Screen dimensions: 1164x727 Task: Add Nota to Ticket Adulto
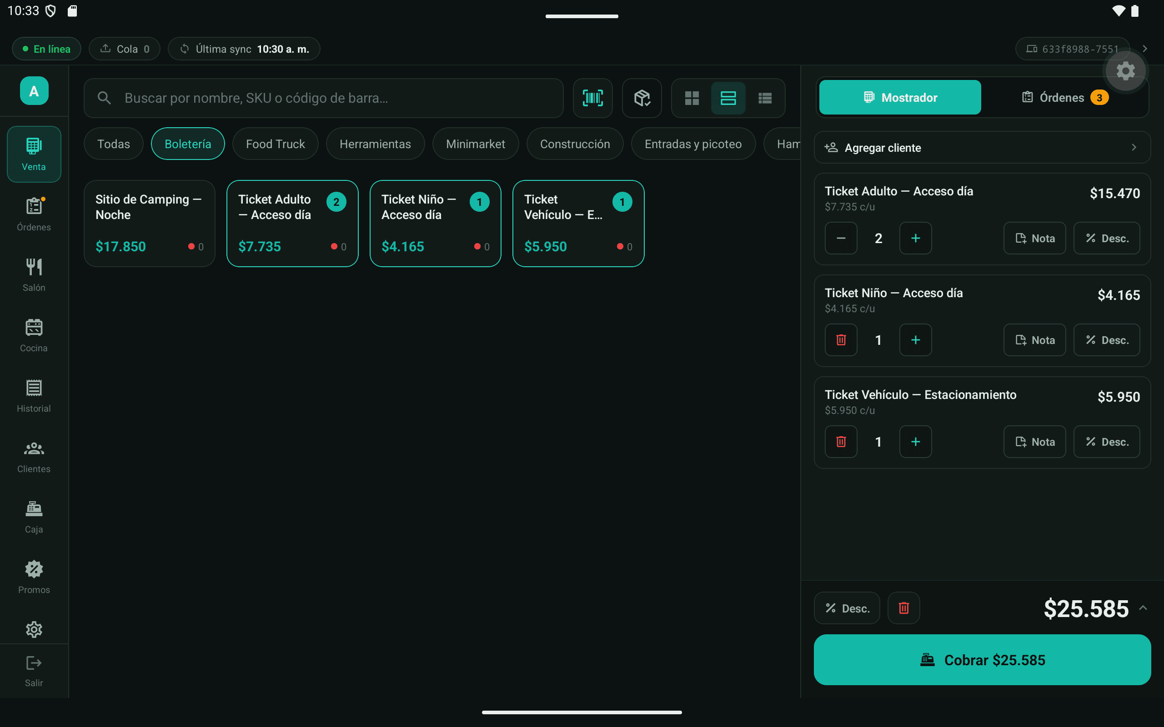point(1034,238)
